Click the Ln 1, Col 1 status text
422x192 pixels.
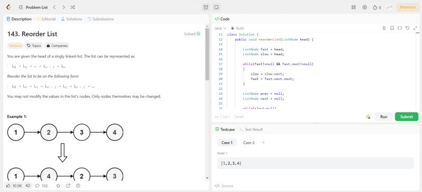coord(223,117)
